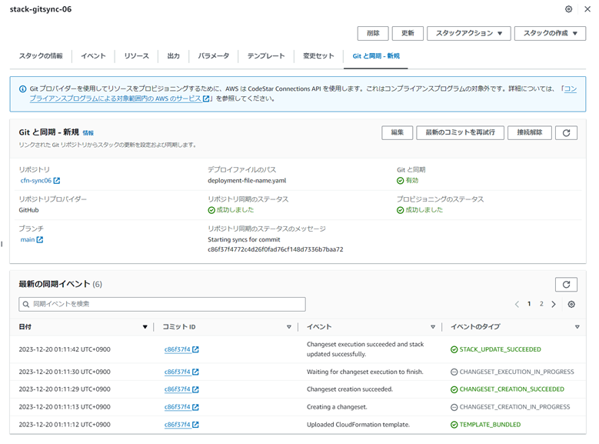599x444 pixels.
Task: Select the Git と同期 - 新規 tab
Action: pos(376,56)
